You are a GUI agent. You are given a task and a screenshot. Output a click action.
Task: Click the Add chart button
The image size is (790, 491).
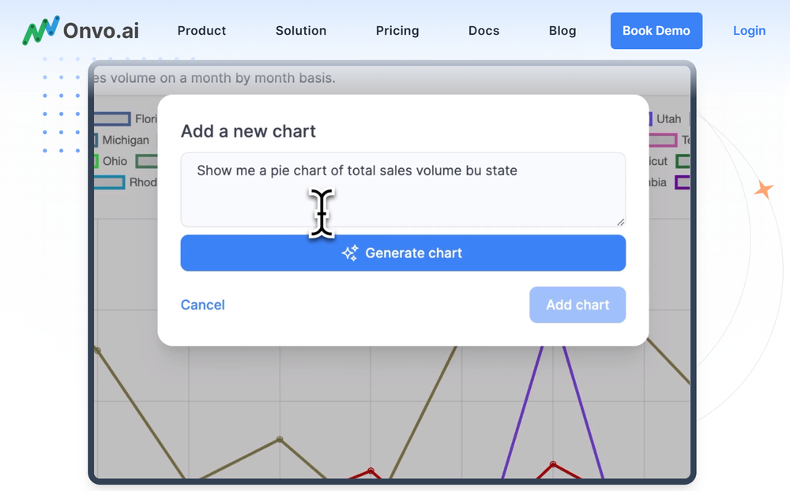pos(577,305)
